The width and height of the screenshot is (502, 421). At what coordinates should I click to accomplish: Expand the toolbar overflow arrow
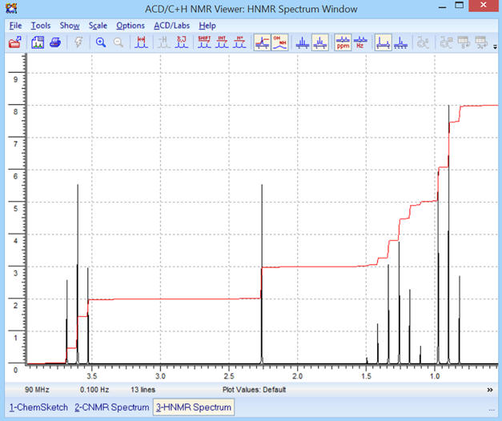pos(495,47)
